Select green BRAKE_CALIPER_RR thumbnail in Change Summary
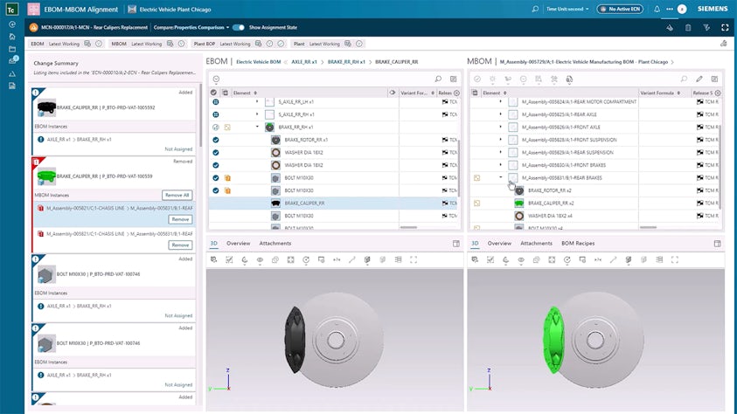The height and width of the screenshot is (414, 737). [46, 176]
